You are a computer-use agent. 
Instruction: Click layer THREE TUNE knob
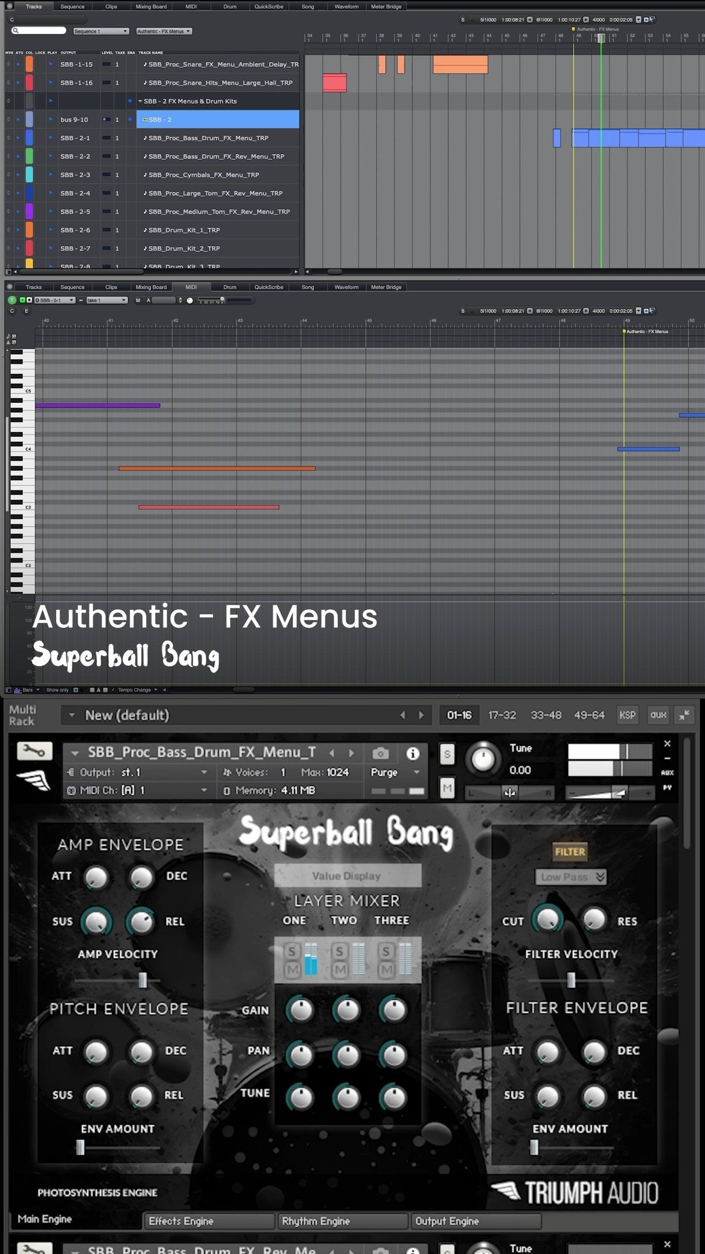click(x=394, y=1097)
